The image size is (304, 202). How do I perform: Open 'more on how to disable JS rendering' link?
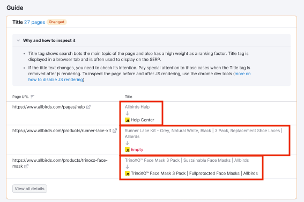click(x=139, y=77)
